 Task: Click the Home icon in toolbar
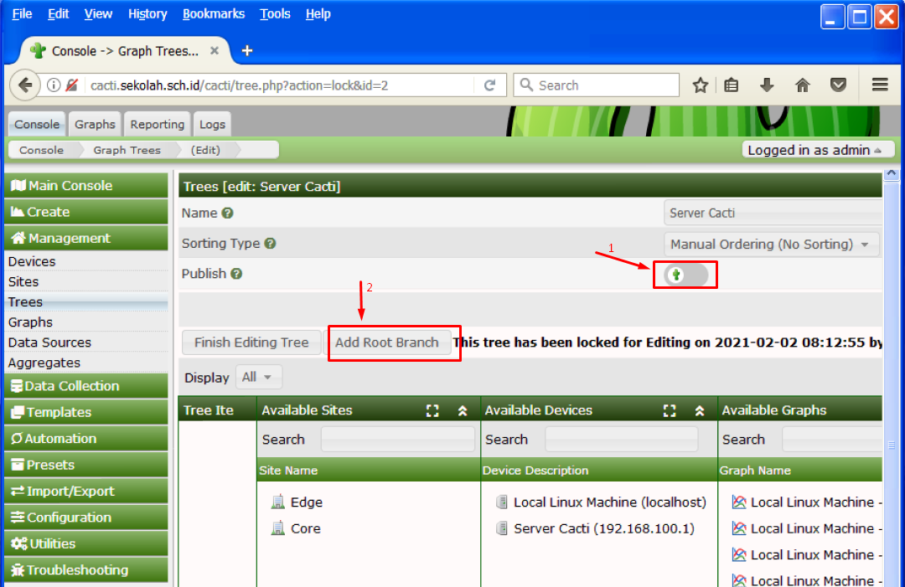pos(802,85)
